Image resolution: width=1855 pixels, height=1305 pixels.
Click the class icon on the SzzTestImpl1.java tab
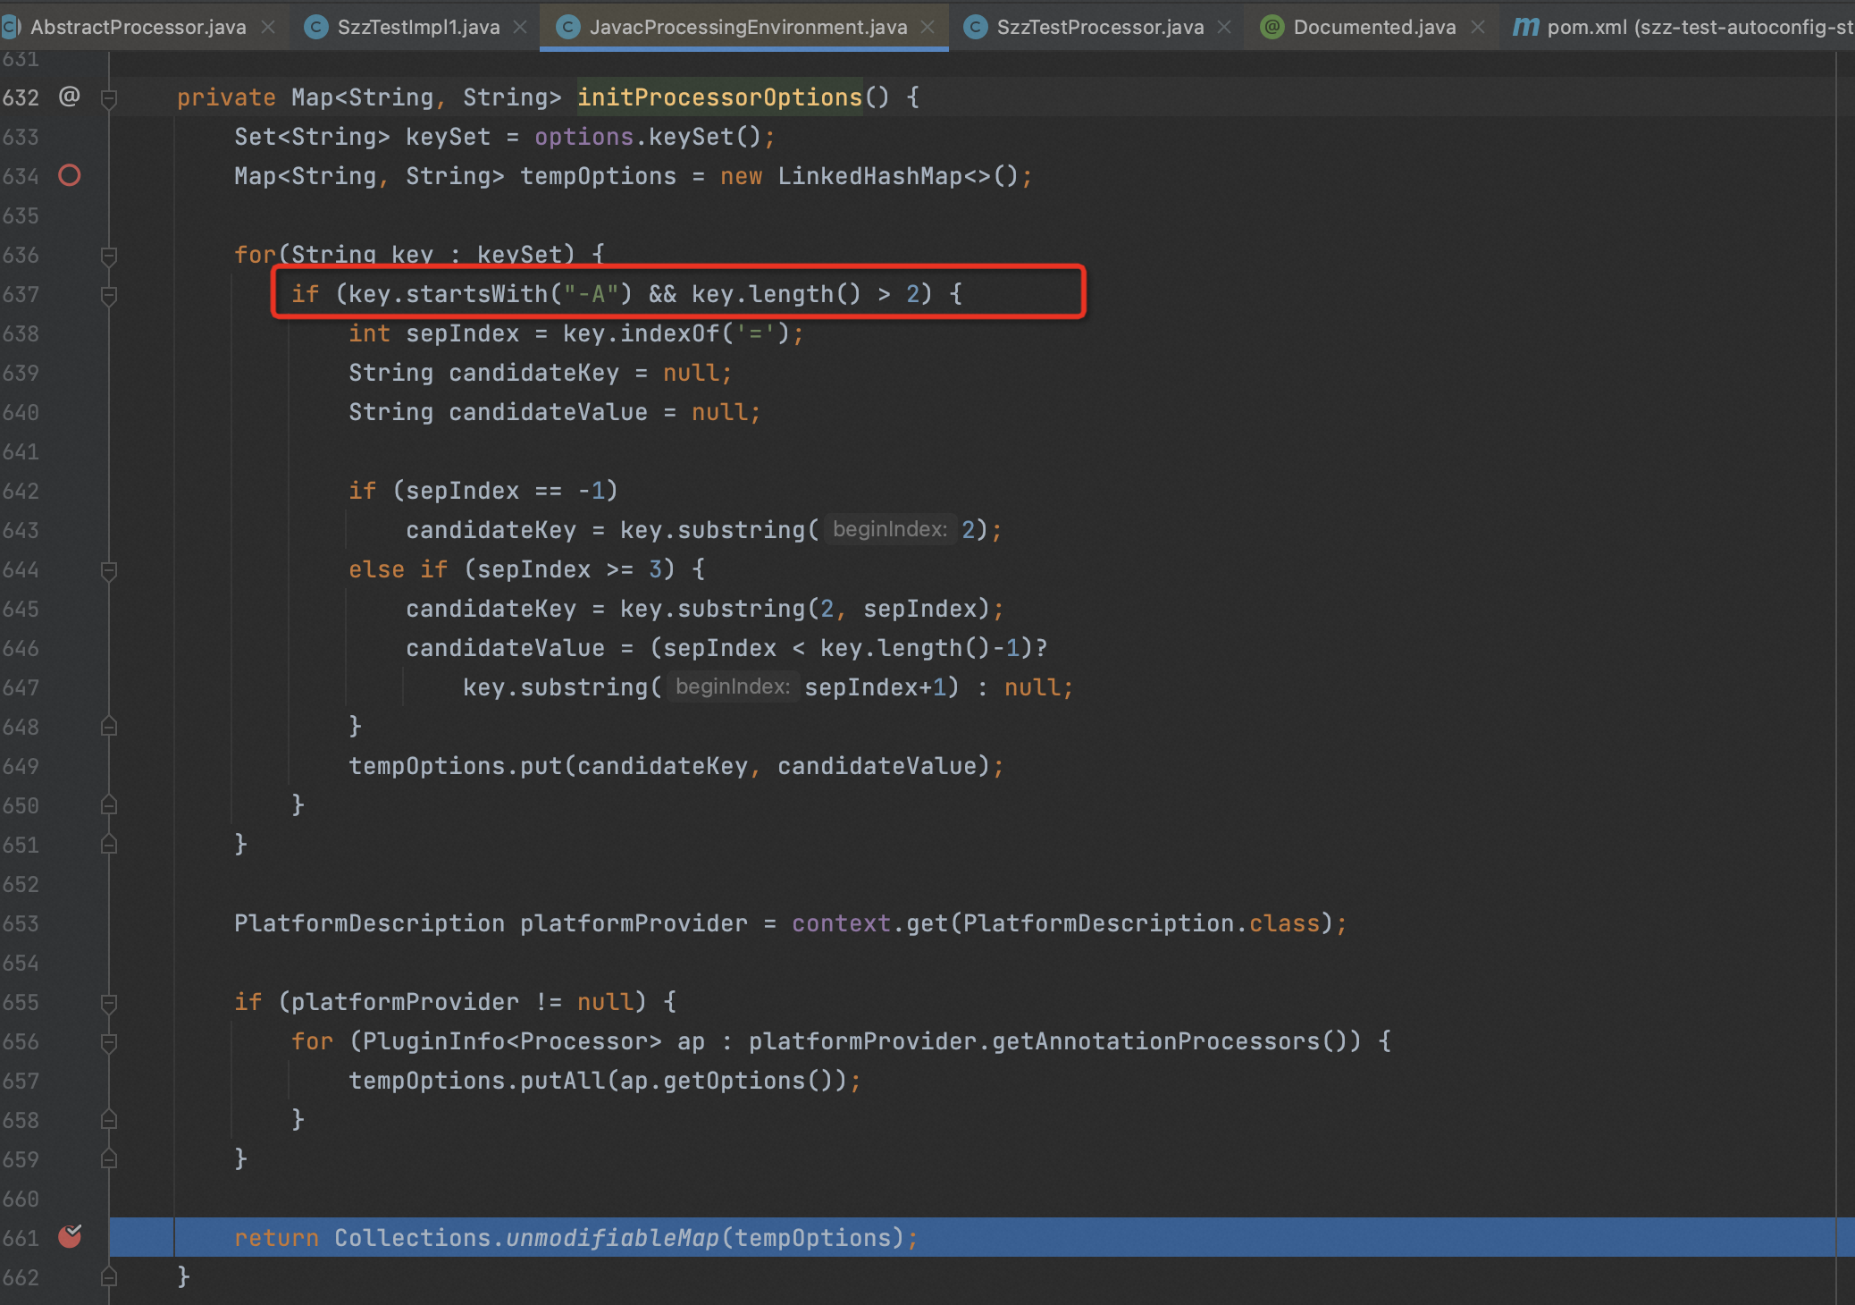(315, 27)
